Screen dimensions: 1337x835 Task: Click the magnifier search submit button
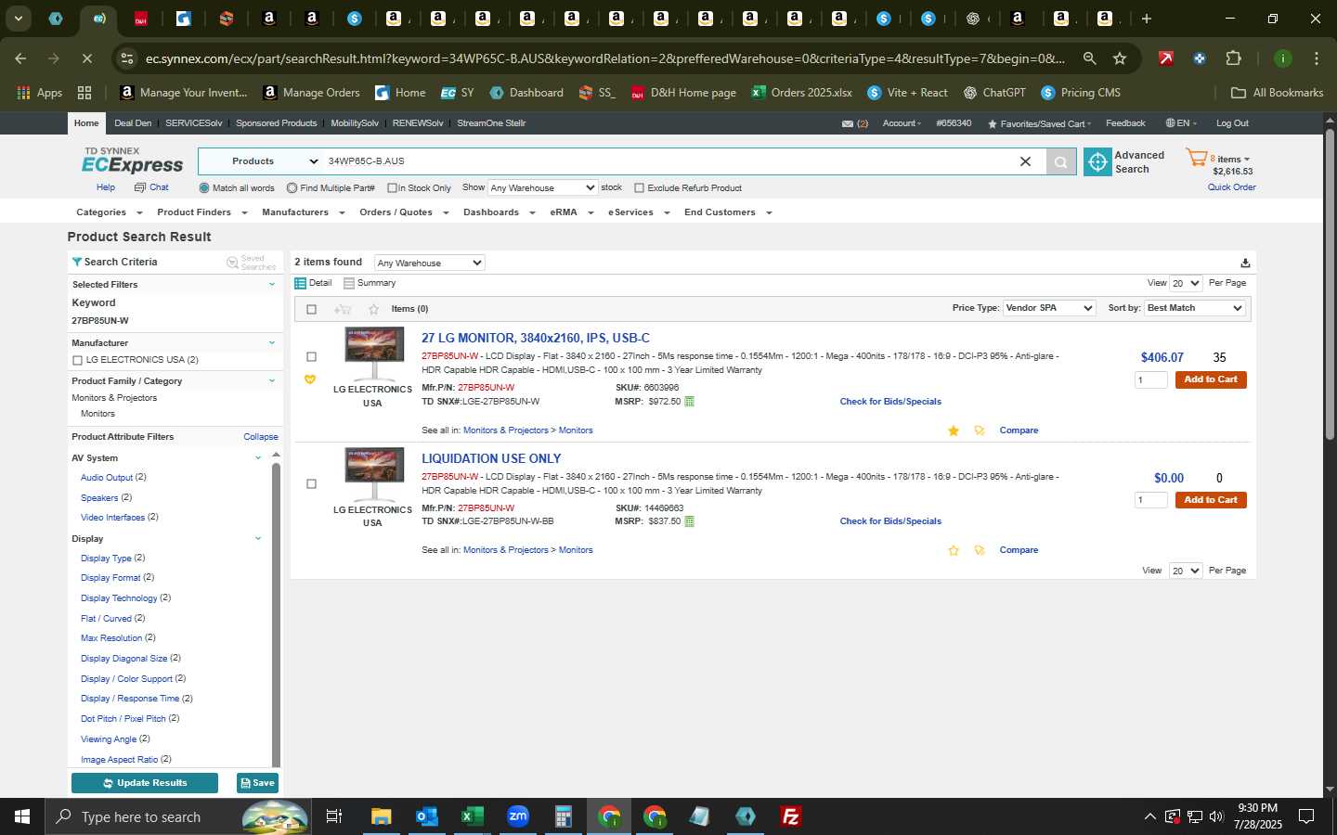click(x=1060, y=161)
